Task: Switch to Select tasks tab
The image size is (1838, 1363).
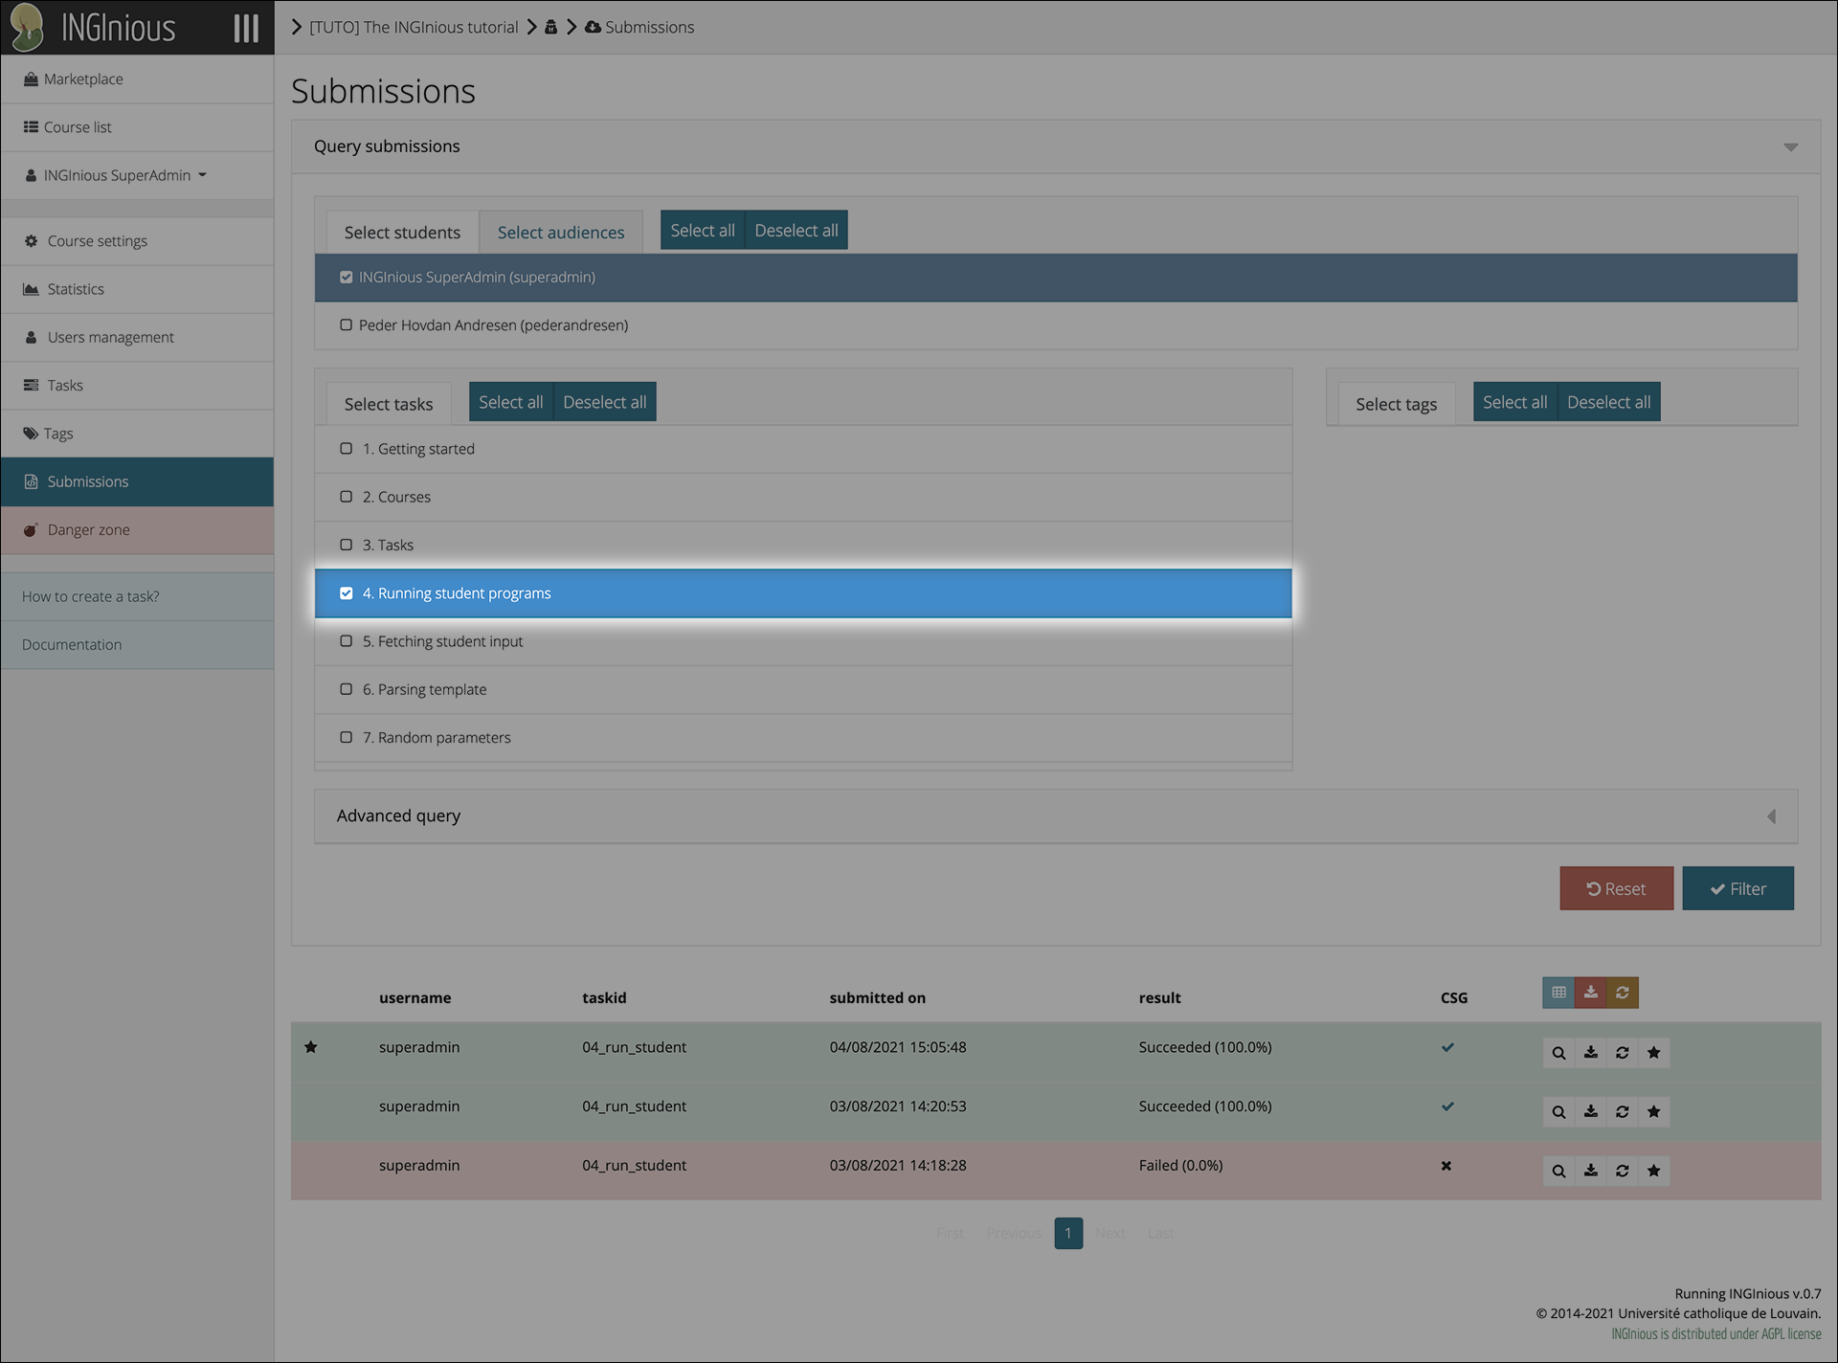Action: [x=388, y=402]
